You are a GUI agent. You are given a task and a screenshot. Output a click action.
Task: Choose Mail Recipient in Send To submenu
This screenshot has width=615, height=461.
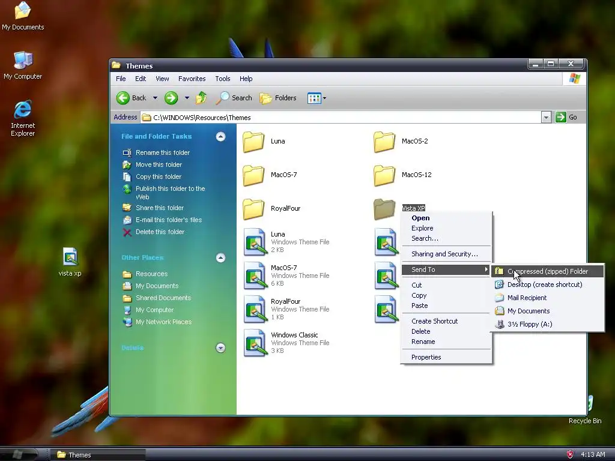coord(547,298)
